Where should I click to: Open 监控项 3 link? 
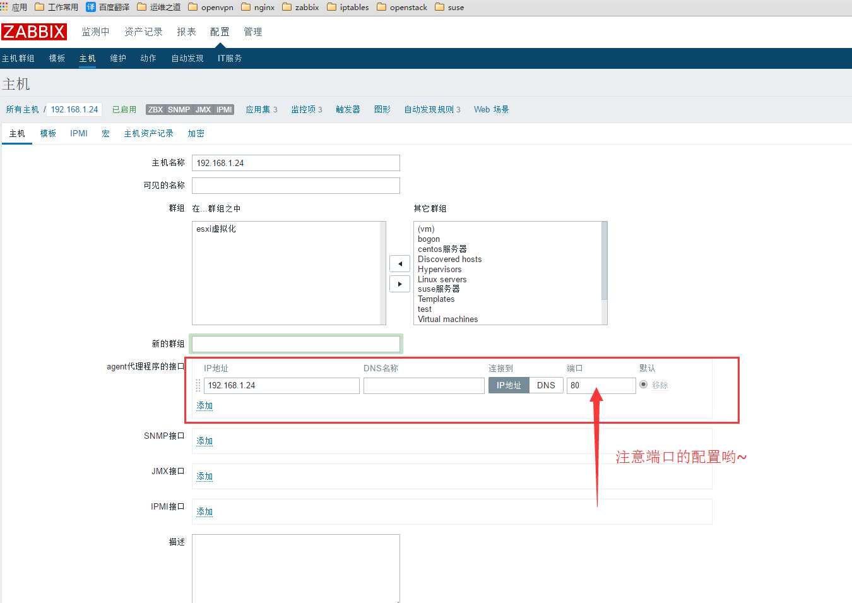pos(307,109)
